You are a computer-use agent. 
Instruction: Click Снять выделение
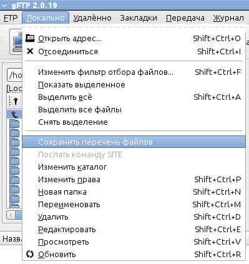pos(134,122)
